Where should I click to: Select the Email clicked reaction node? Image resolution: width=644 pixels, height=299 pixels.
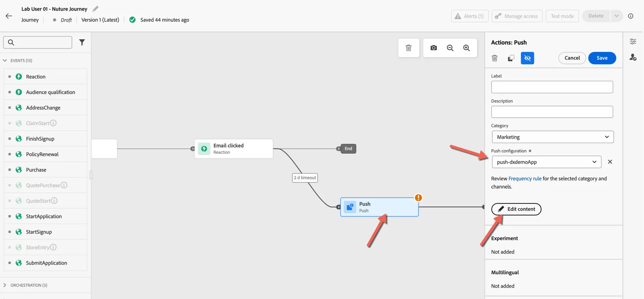pos(234,149)
